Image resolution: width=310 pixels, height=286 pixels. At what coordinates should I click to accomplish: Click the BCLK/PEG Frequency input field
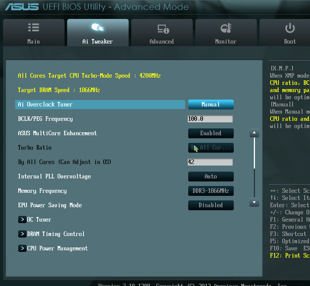click(210, 119)
